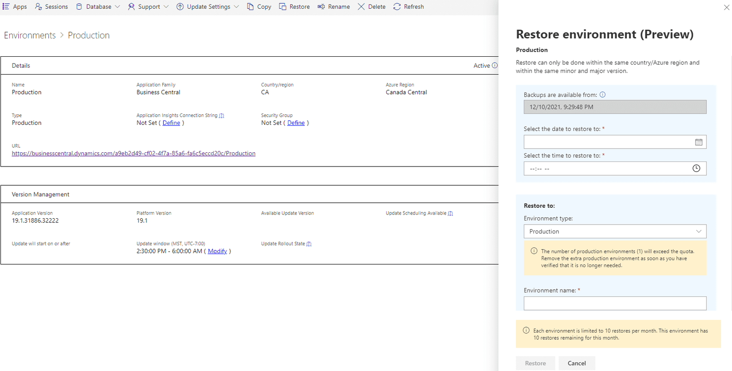This screenshot has width=732, height=371.
Task: Click the info icon next to Active status
Action: click(x=495, y=65)
